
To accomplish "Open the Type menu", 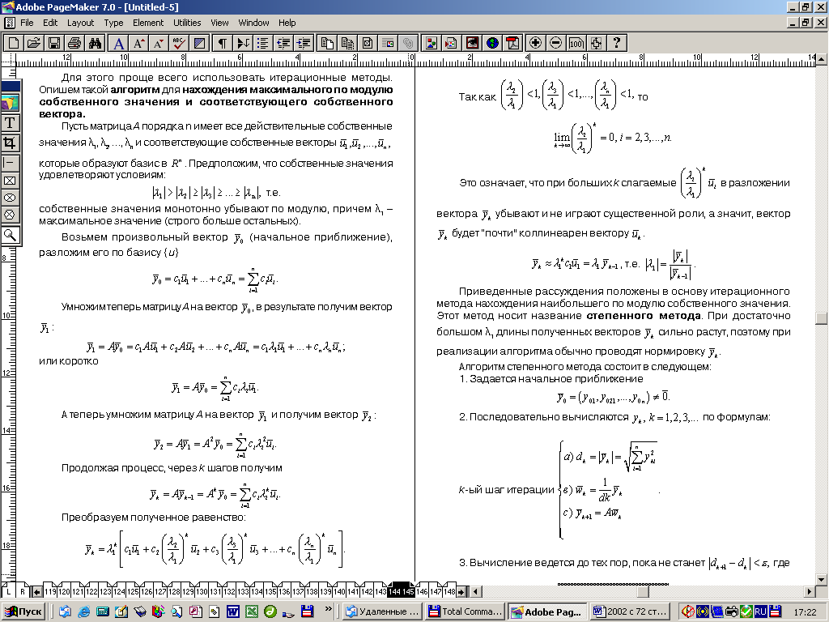I will coord(113,23).
